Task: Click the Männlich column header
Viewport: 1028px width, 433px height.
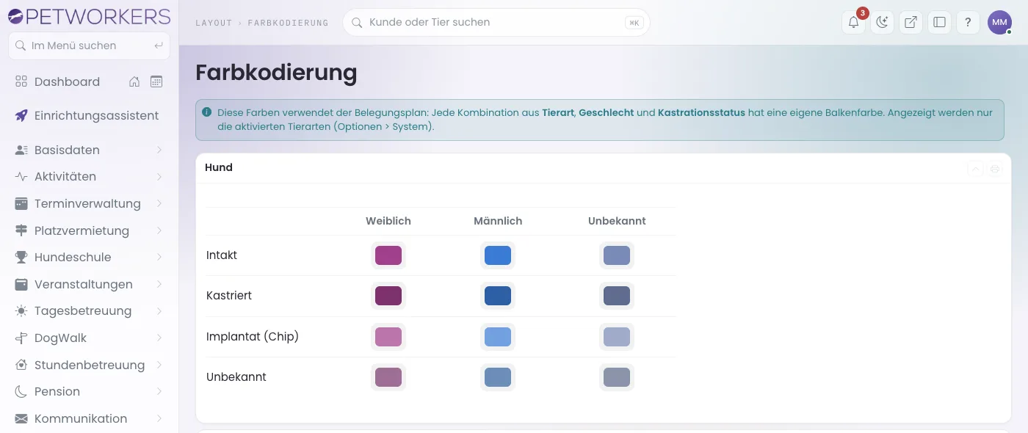Action: point(498,221)
